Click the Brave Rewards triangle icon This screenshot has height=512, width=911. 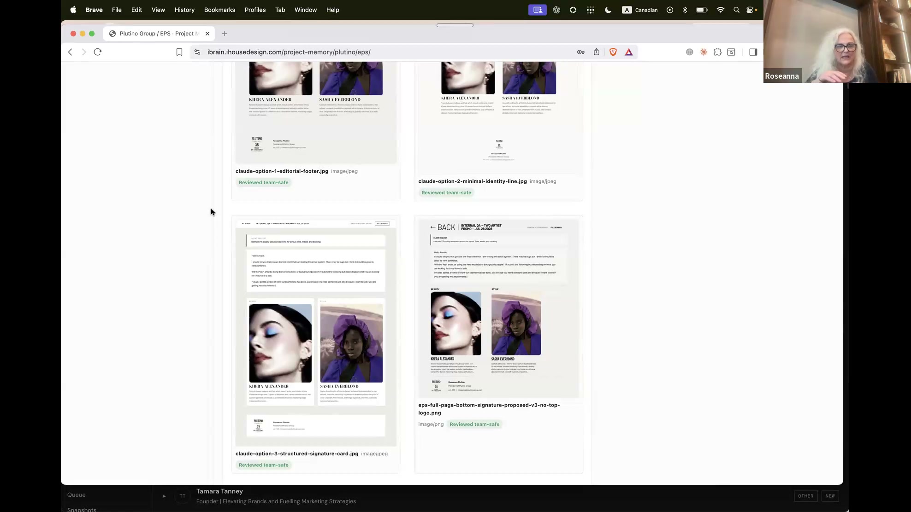click(629, 52)
